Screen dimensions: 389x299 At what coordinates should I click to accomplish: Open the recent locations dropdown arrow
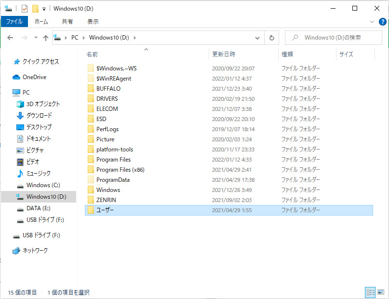pyautogui.click(x=35, y=38)
